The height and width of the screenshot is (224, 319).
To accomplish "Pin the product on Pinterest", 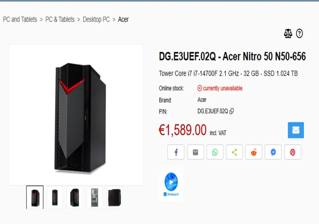I will pyautogui.click(x=293, y=152).
